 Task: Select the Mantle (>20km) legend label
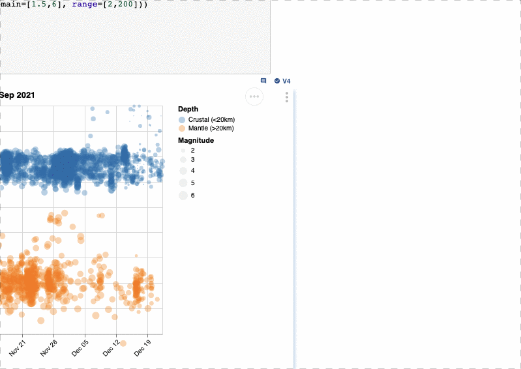pos(211,128)
